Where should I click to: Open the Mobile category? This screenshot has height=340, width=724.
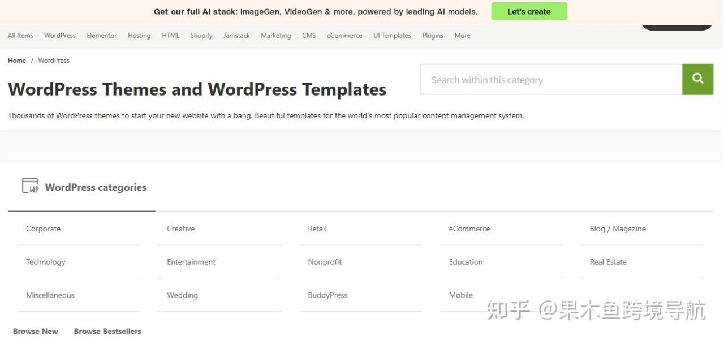(x=461, y=295)
